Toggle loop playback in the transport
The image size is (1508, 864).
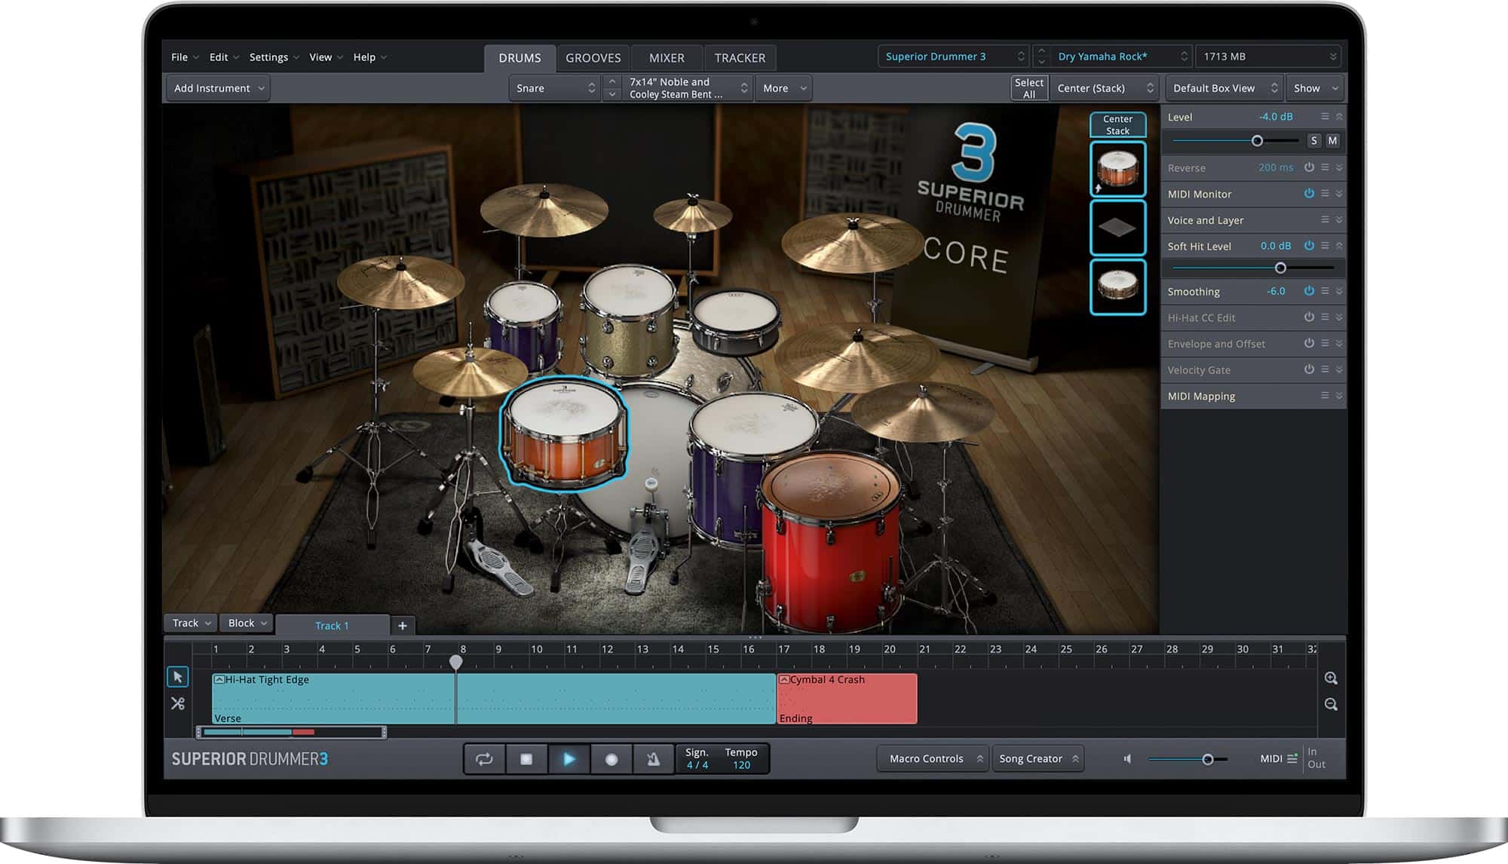[x=484, y=758]
